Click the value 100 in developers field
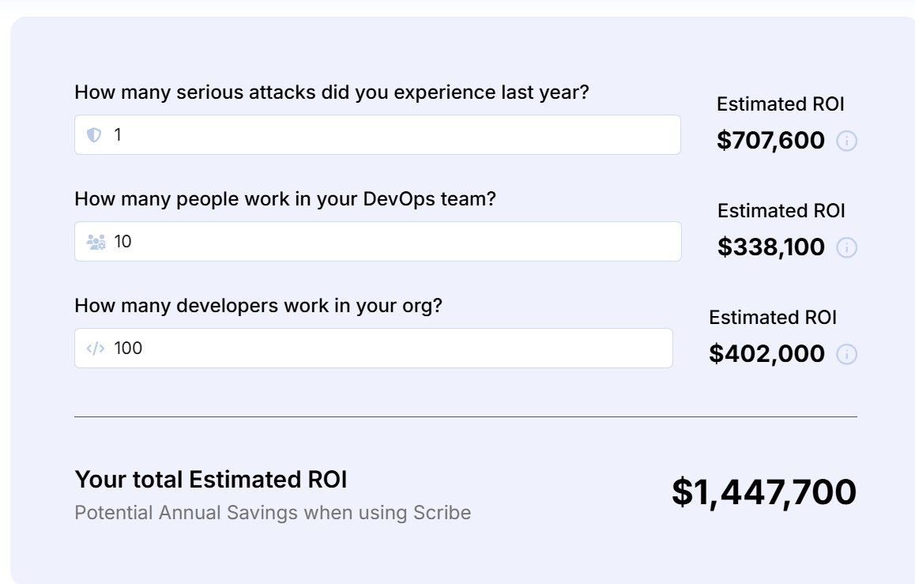The image size is (915, 584). pyautogui.click(x=128, y=349)
